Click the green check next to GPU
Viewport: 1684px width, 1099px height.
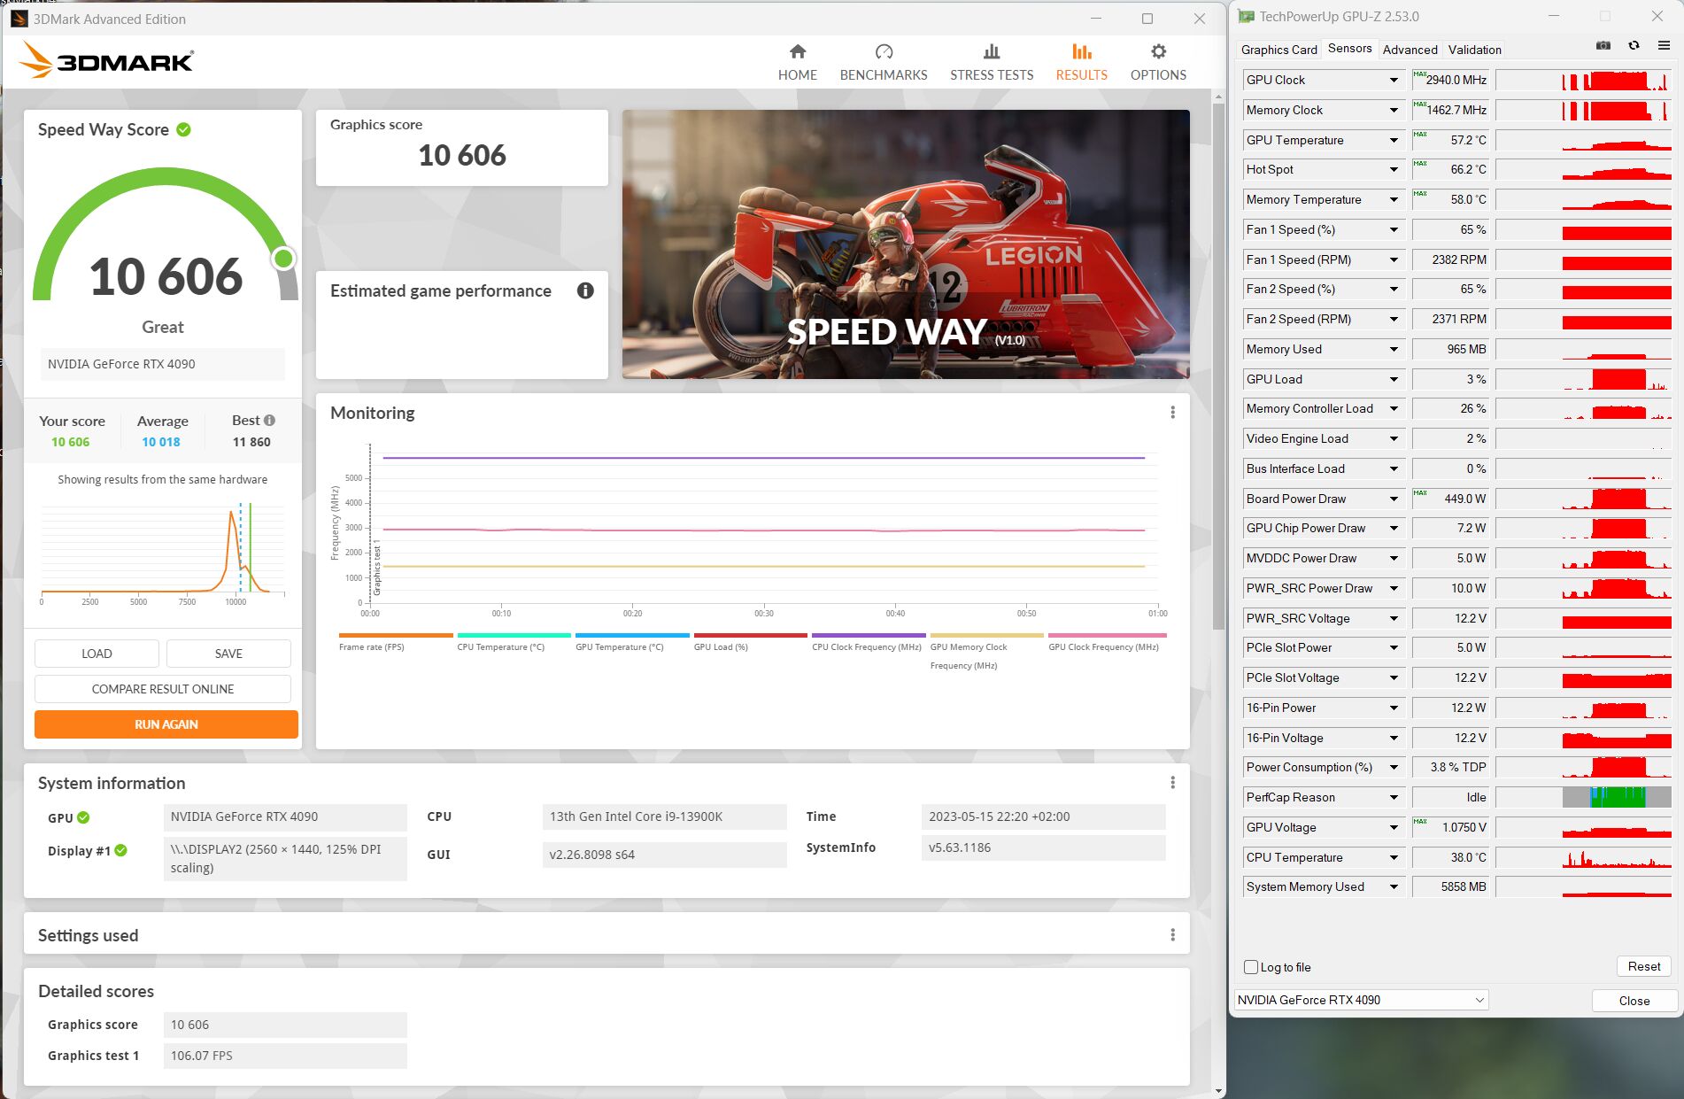pos(83,817)
